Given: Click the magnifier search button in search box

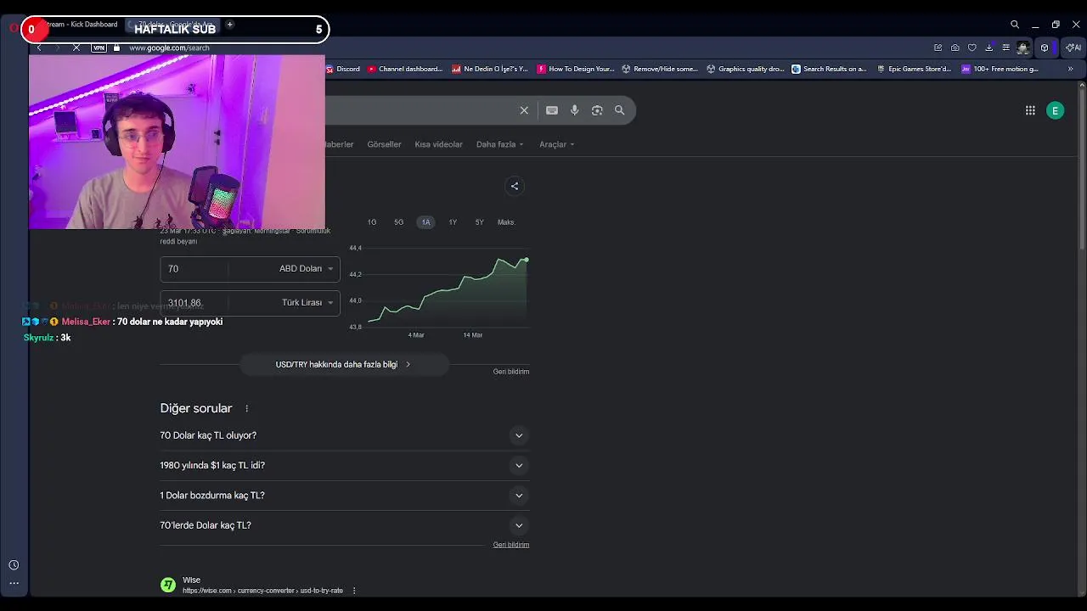Looking at the screenshot, I should tap(620, 110).
